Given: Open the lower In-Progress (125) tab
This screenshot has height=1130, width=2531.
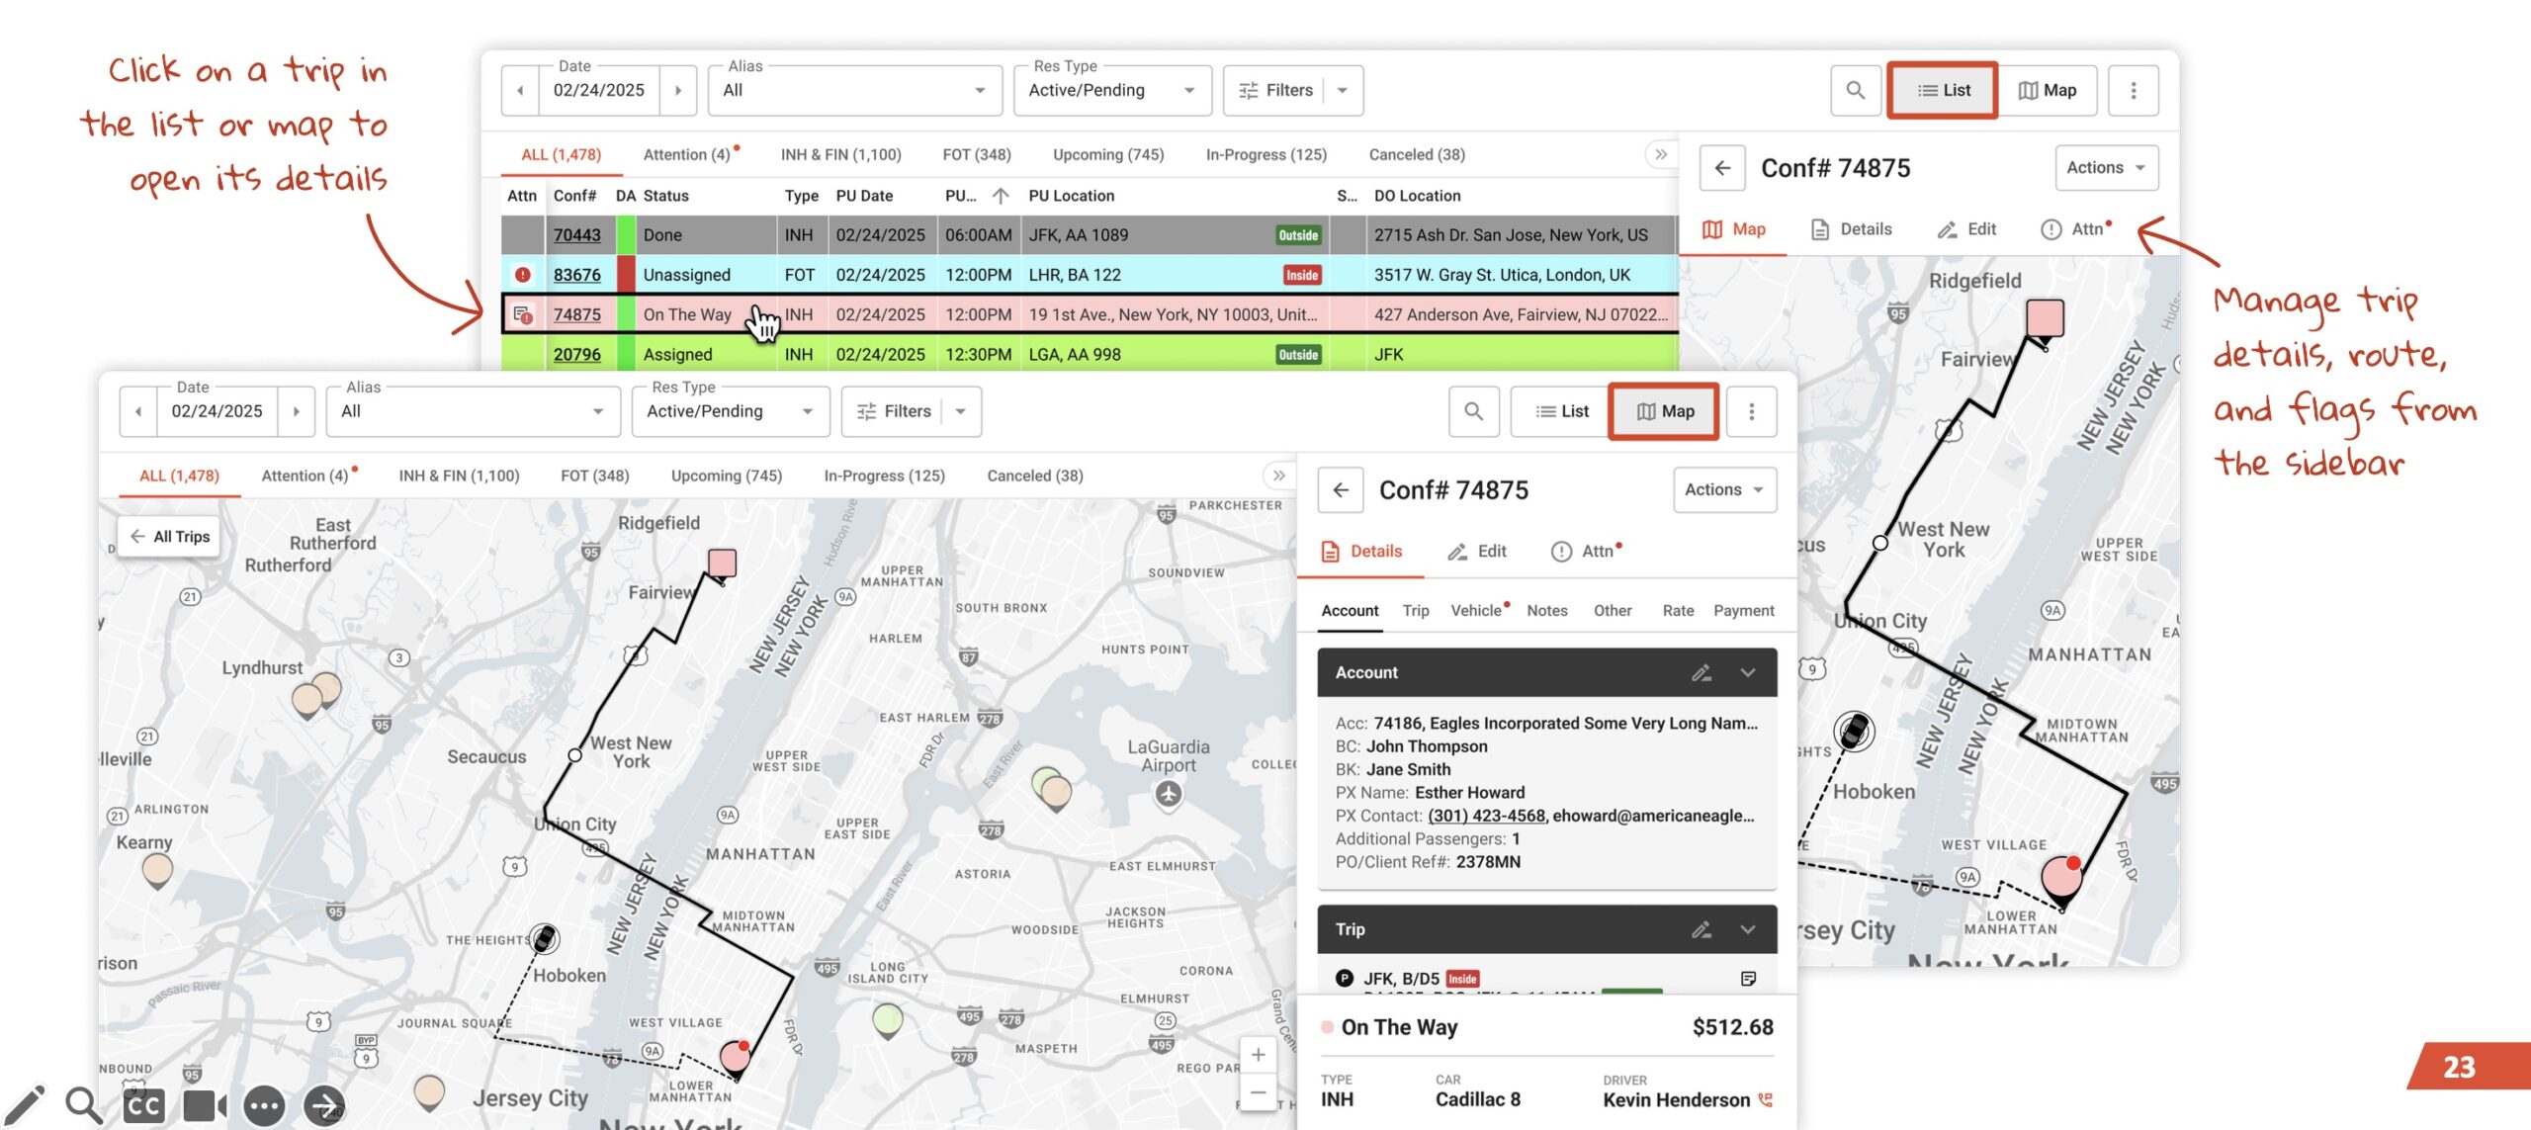Looking at the screenshot, I should click(x=884, y=476).
